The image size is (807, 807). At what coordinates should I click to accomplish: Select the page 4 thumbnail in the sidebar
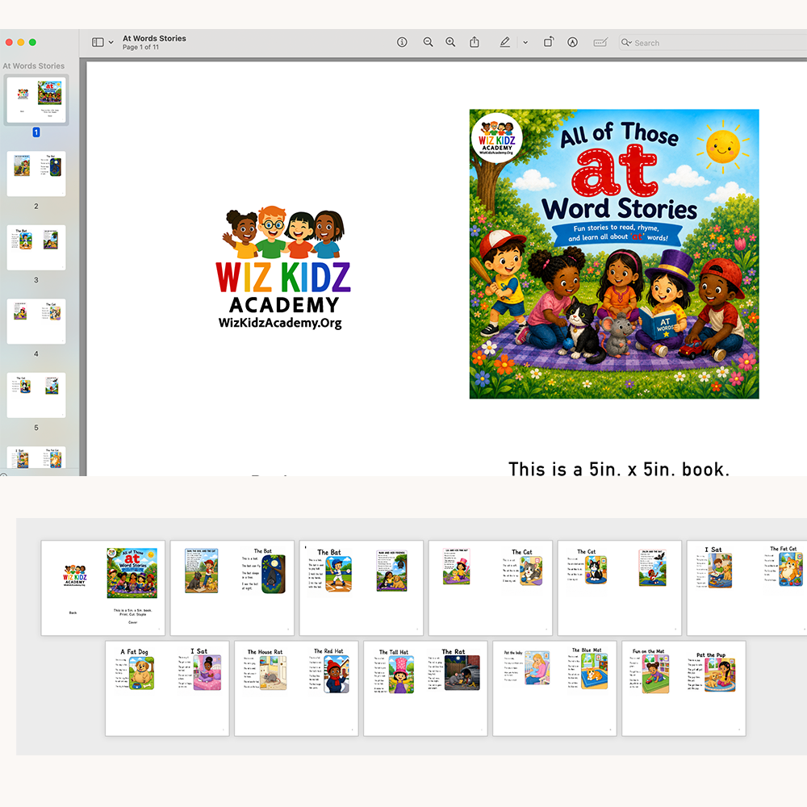36,321
